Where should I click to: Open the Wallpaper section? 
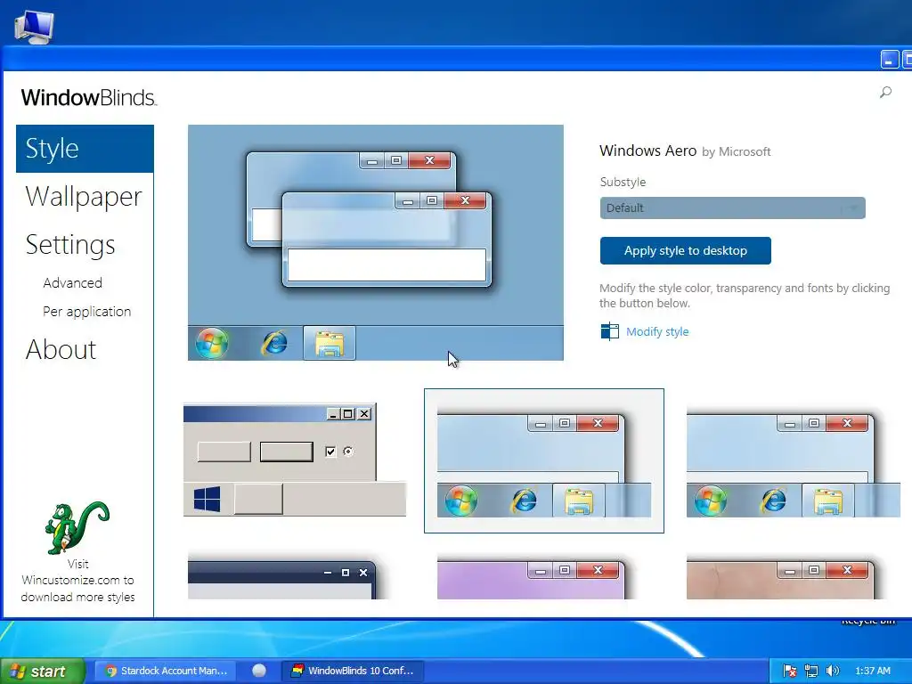pos(84,197)
